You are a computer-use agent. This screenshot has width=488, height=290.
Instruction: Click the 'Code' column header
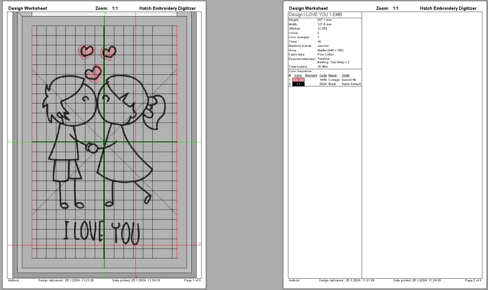coord(323,75)
